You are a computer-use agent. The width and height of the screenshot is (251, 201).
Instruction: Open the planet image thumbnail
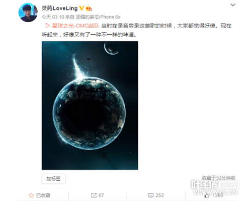[x=90, y=106]
